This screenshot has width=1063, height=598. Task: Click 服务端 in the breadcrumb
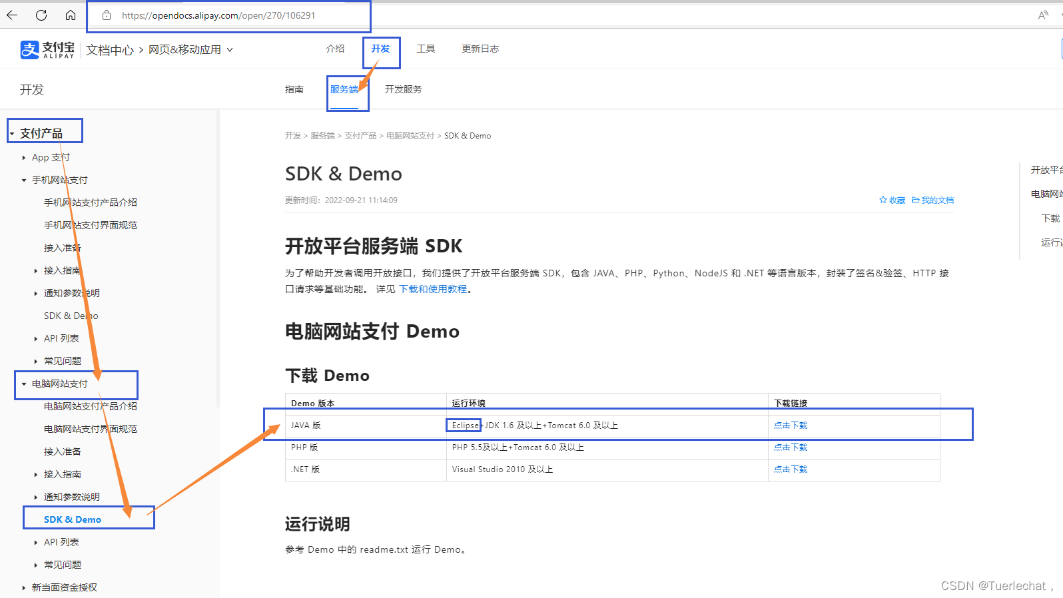pos(322,136)
